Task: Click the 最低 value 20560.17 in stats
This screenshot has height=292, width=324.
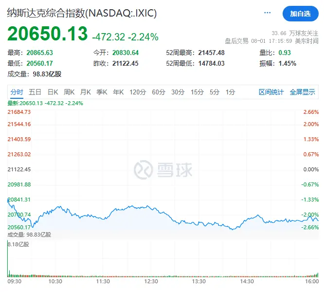Action: coord(40,63)
